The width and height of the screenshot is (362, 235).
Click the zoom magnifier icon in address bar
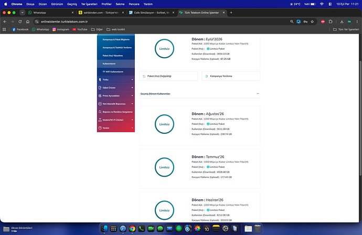coord(292,22)
